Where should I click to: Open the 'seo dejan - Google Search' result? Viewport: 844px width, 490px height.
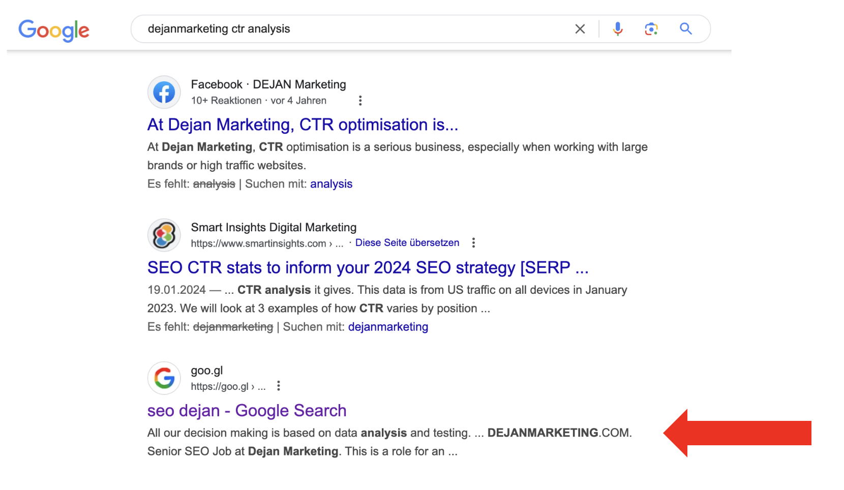pyautogui.click(x=247, y=410)
